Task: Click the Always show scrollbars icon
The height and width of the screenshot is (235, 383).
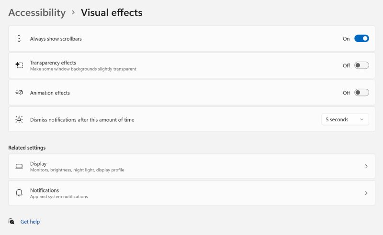Action: point(19,39)
